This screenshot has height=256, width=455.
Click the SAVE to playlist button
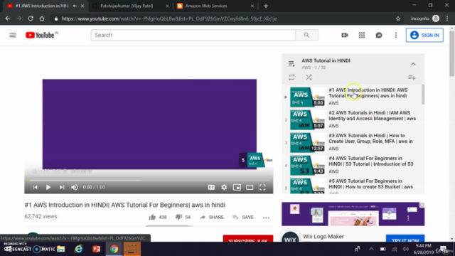pos(243,217)
